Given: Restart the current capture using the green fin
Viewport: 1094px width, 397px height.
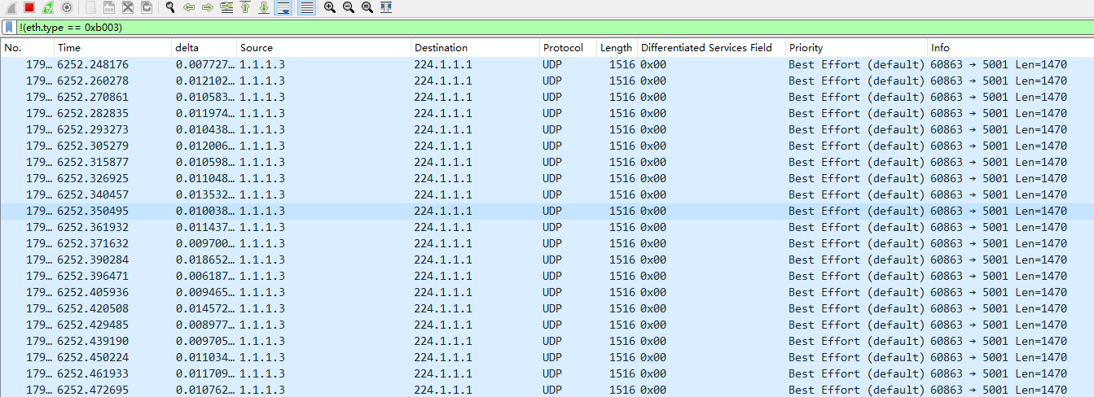Looking at the screenshot, I should (x=48, y=7).
